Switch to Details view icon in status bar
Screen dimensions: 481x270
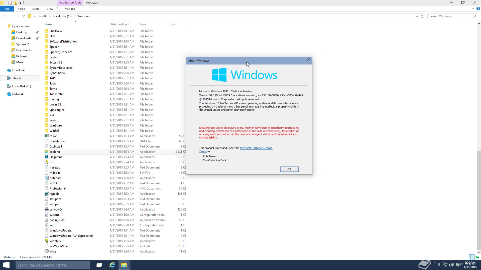(x=472, y=257)
